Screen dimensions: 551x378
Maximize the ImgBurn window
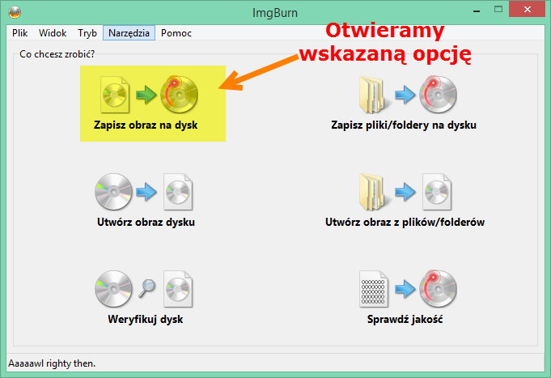point(498,10)
